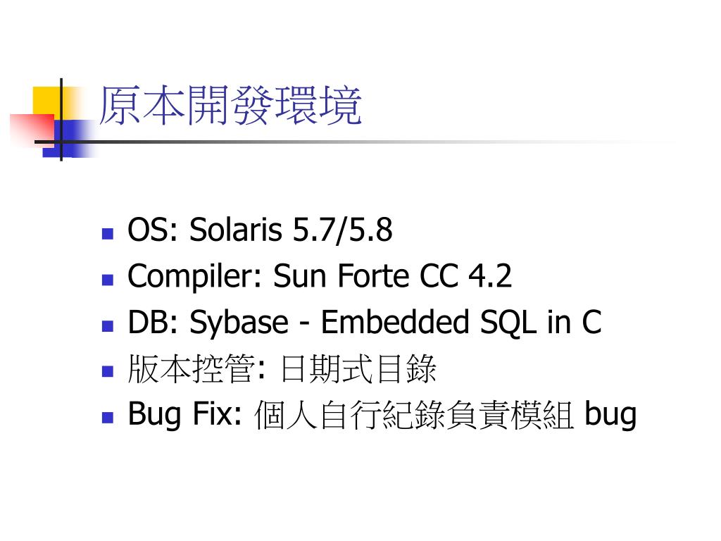721x541 pixels.
Task: Click the DB: Sybase Embedded SQL line
Action: (365, 323)
